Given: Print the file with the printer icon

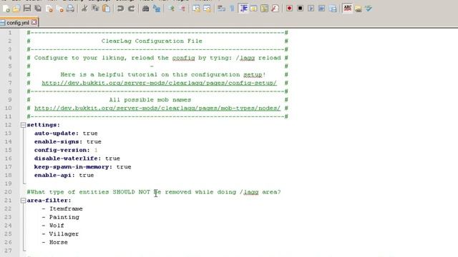Looking at the screenshot, I should (x=70, y=9).
